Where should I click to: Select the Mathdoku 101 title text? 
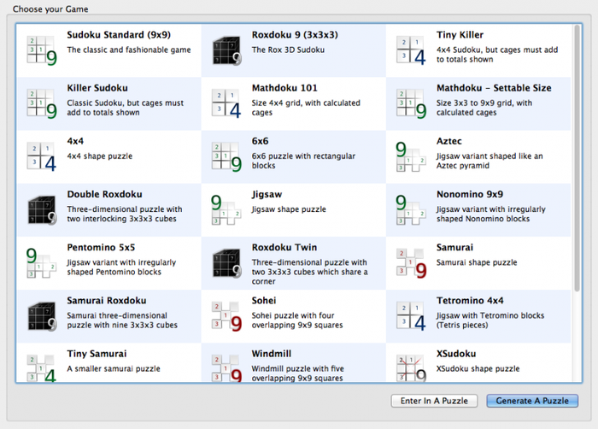click(x=284, y=88)
